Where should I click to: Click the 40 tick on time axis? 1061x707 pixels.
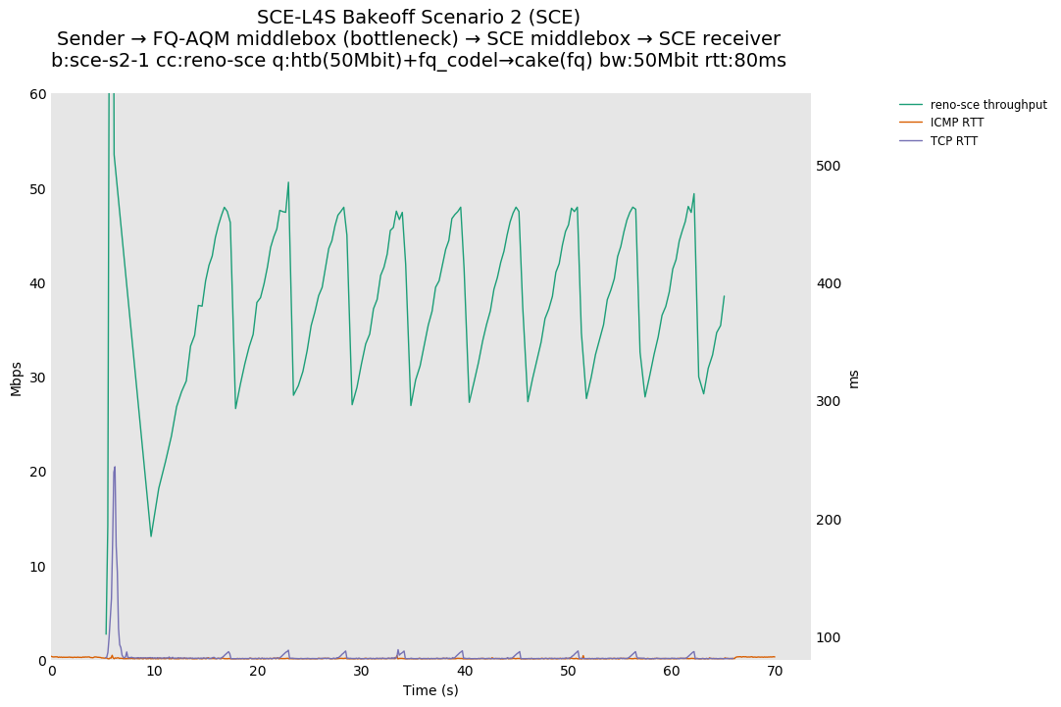tap(465, 671)
